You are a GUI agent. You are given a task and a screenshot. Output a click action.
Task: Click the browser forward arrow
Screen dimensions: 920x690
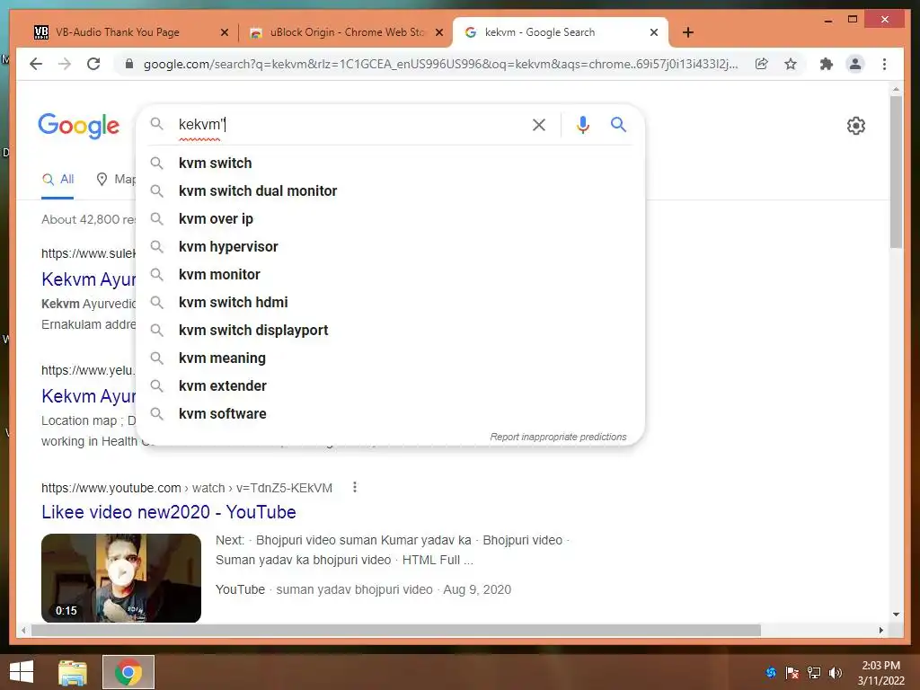tap(65, 64)
